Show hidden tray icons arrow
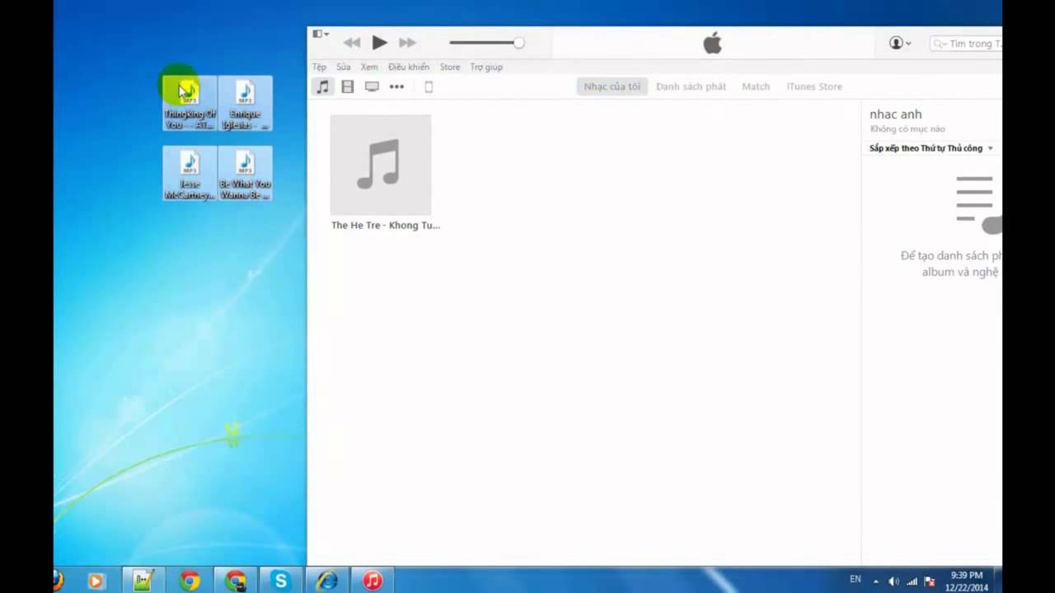1055x593 pixels. tap(876, 581)
